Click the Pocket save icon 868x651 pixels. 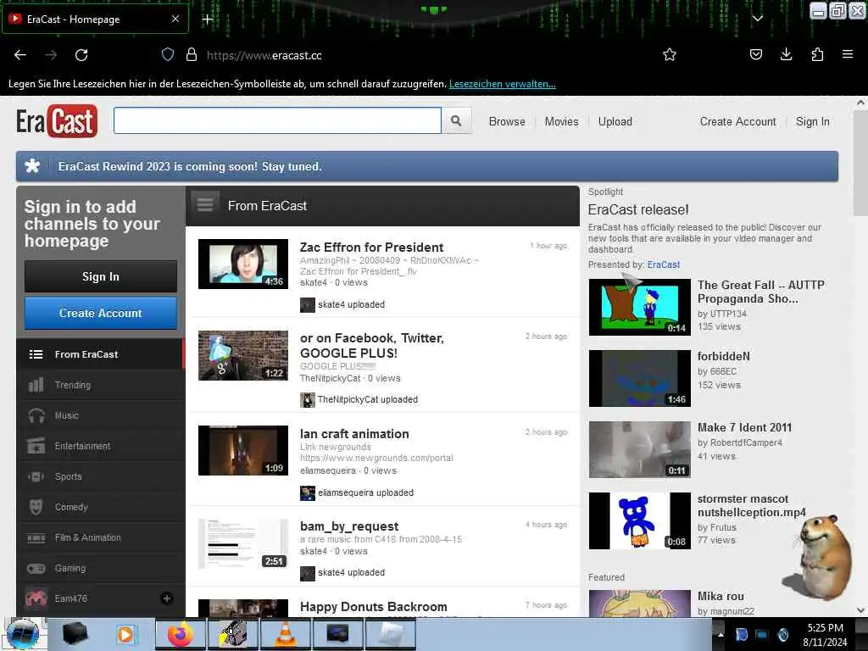tap(755, 54)
